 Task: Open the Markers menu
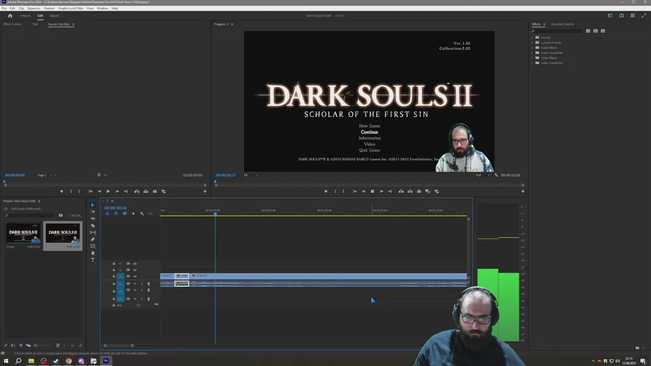49,8
